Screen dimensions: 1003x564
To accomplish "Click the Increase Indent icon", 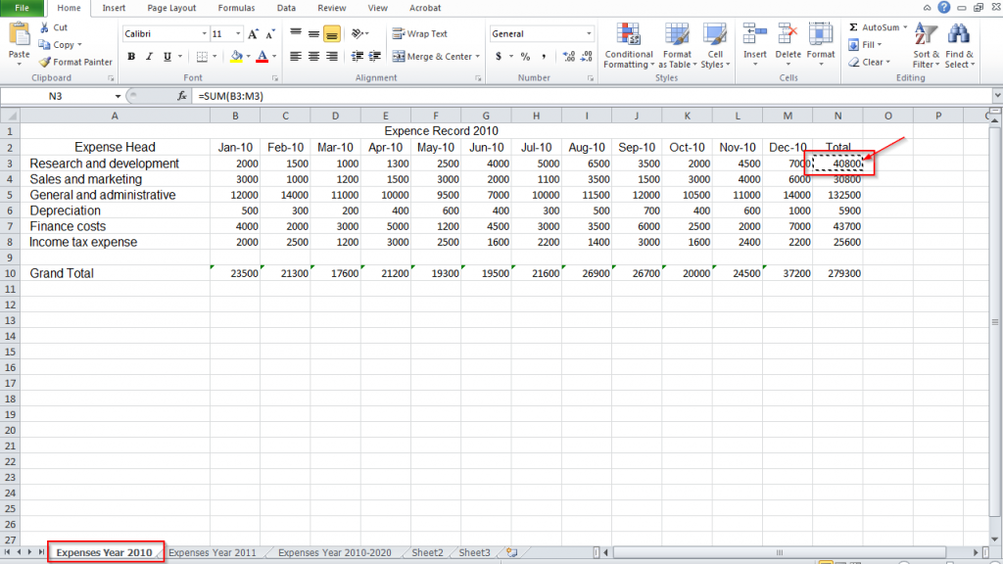I will click(x=377, y=57).
